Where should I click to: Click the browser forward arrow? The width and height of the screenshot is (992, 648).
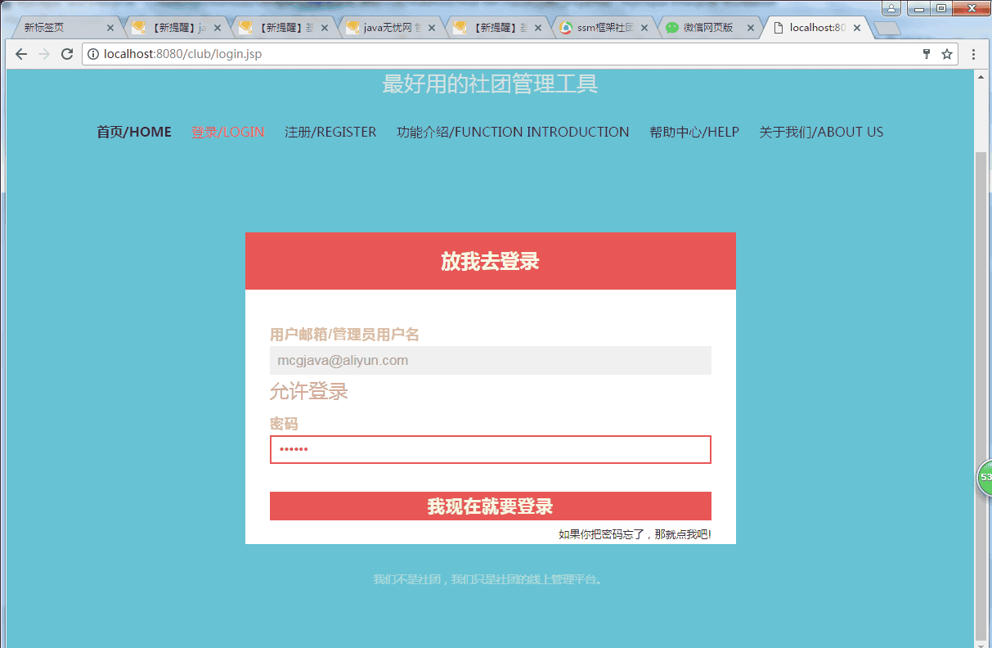44,54
